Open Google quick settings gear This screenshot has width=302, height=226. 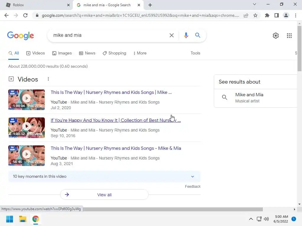click(276, 36)
